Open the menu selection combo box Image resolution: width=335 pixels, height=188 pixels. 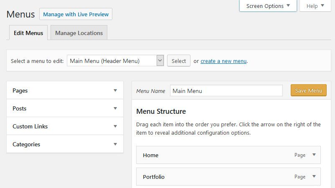[115, 61]
